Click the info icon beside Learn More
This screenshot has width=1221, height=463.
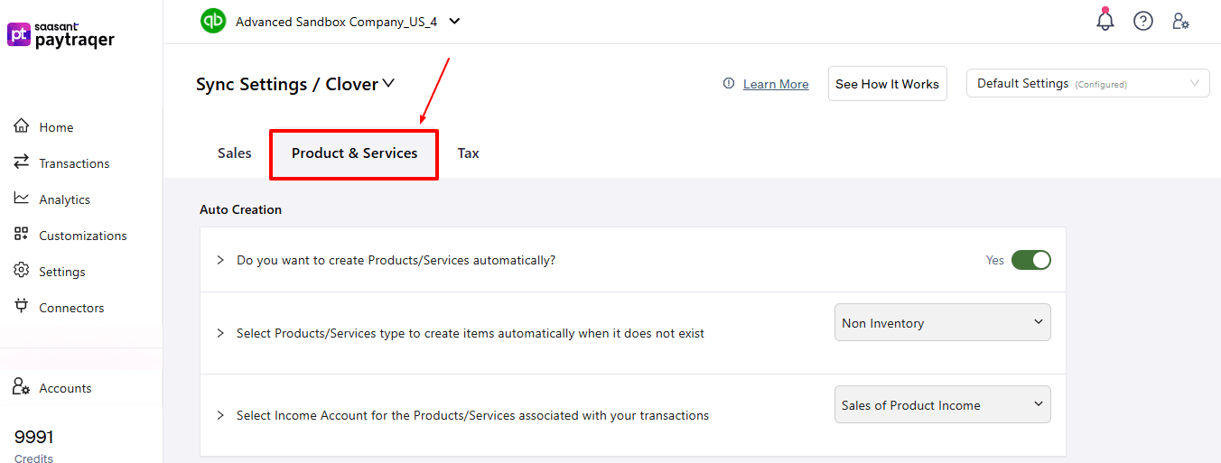pyautogui.click(x=729, y=83)
